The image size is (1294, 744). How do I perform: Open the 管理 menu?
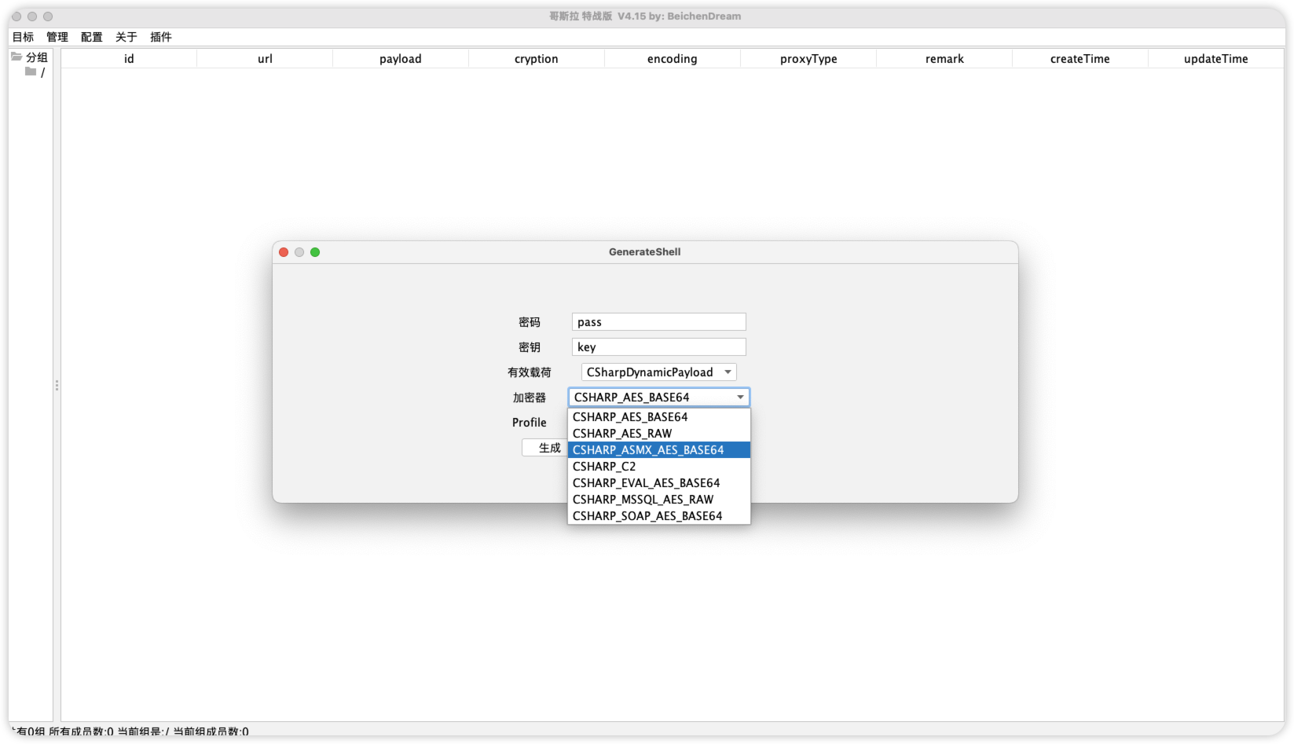(x=57, y=37)
